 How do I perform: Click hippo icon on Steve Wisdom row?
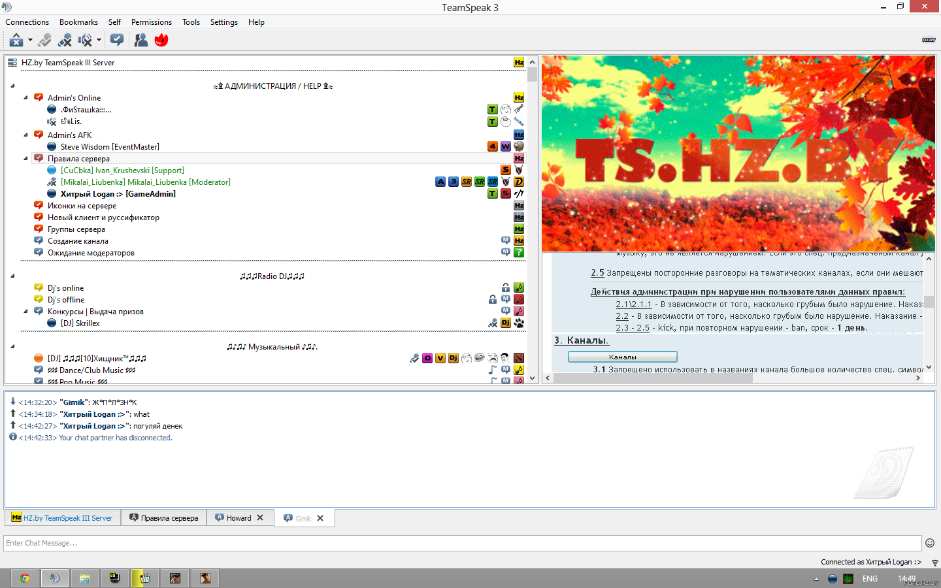[519, 147]
